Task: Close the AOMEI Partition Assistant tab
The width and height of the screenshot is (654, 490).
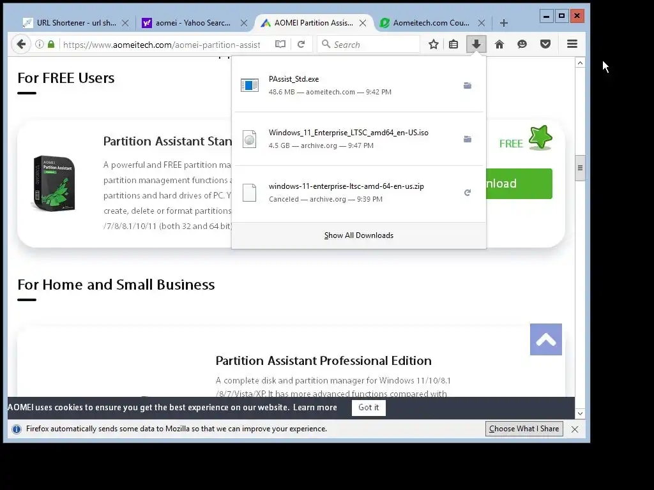Action: pyautogui.click(x=363, y=23)
